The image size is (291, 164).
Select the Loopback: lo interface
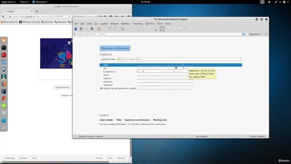[110, 72]
